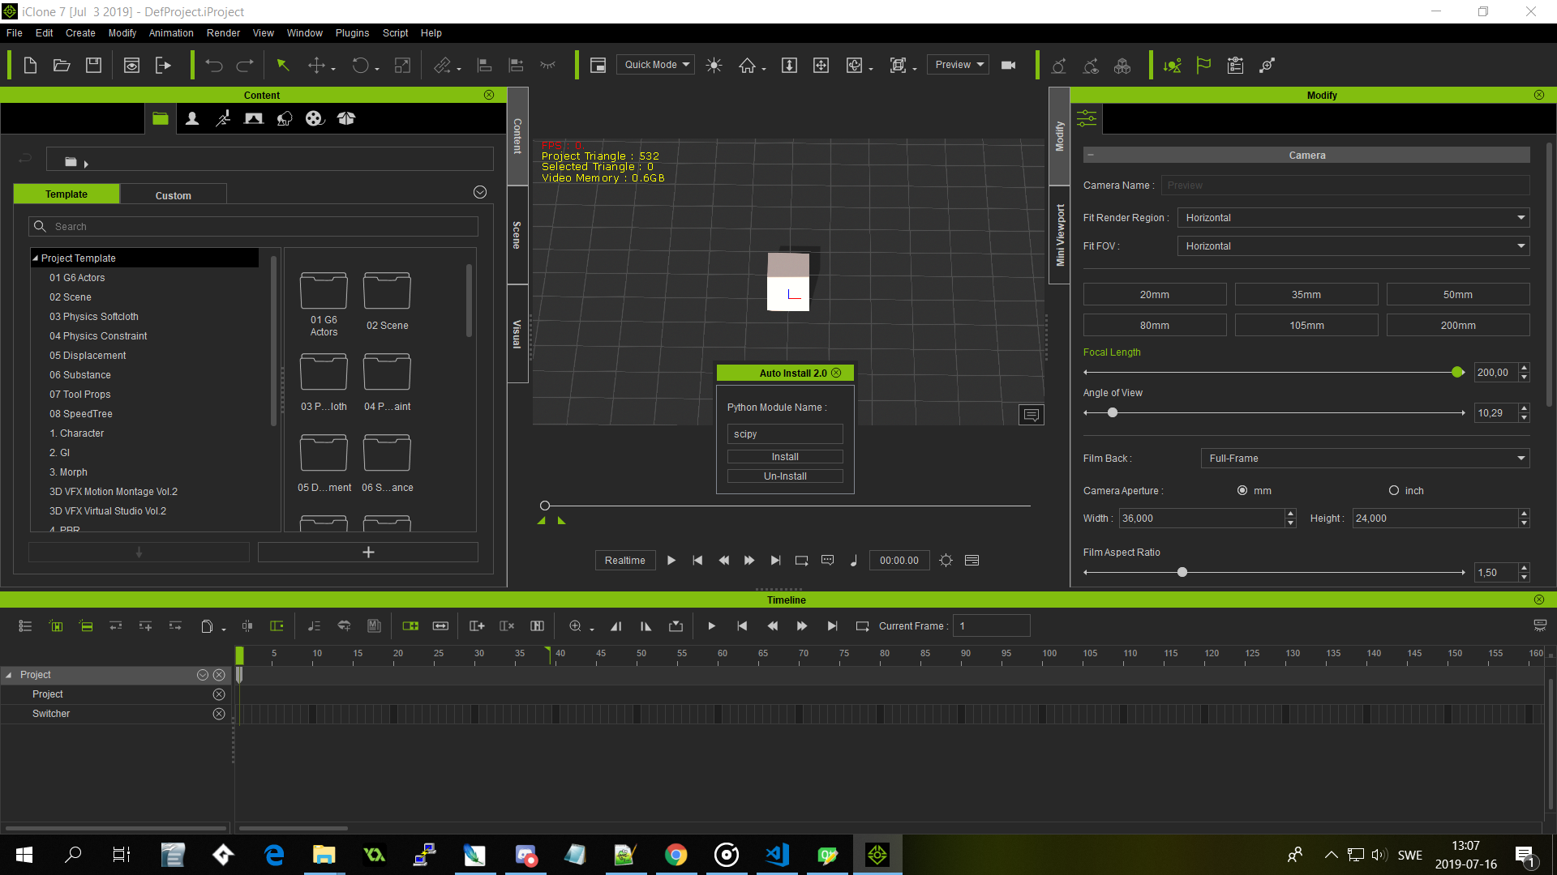
Task: Click the New Project icon
Action: pyautogui.click(x=30, y=66)
